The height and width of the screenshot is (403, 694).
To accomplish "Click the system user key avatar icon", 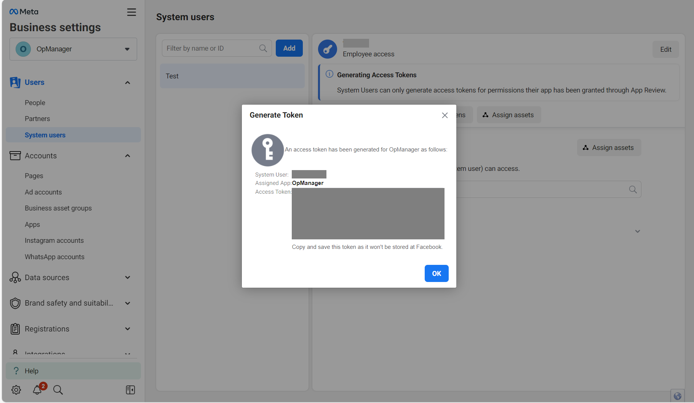I will [328, 49].
